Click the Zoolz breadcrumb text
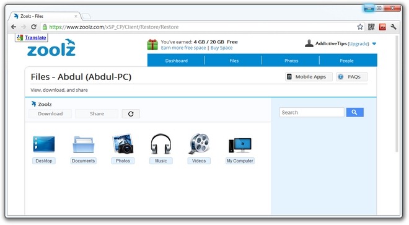This screenshot has width=409, height=225. (x=45, y=104)
